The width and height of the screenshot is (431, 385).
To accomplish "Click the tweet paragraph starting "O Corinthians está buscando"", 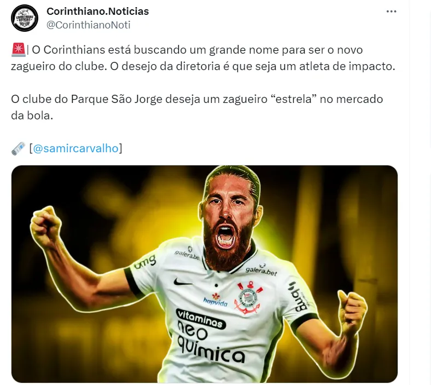I will pos(203,58).
